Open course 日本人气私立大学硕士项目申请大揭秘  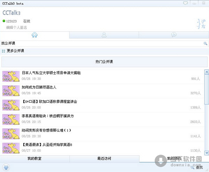(51, 73)
